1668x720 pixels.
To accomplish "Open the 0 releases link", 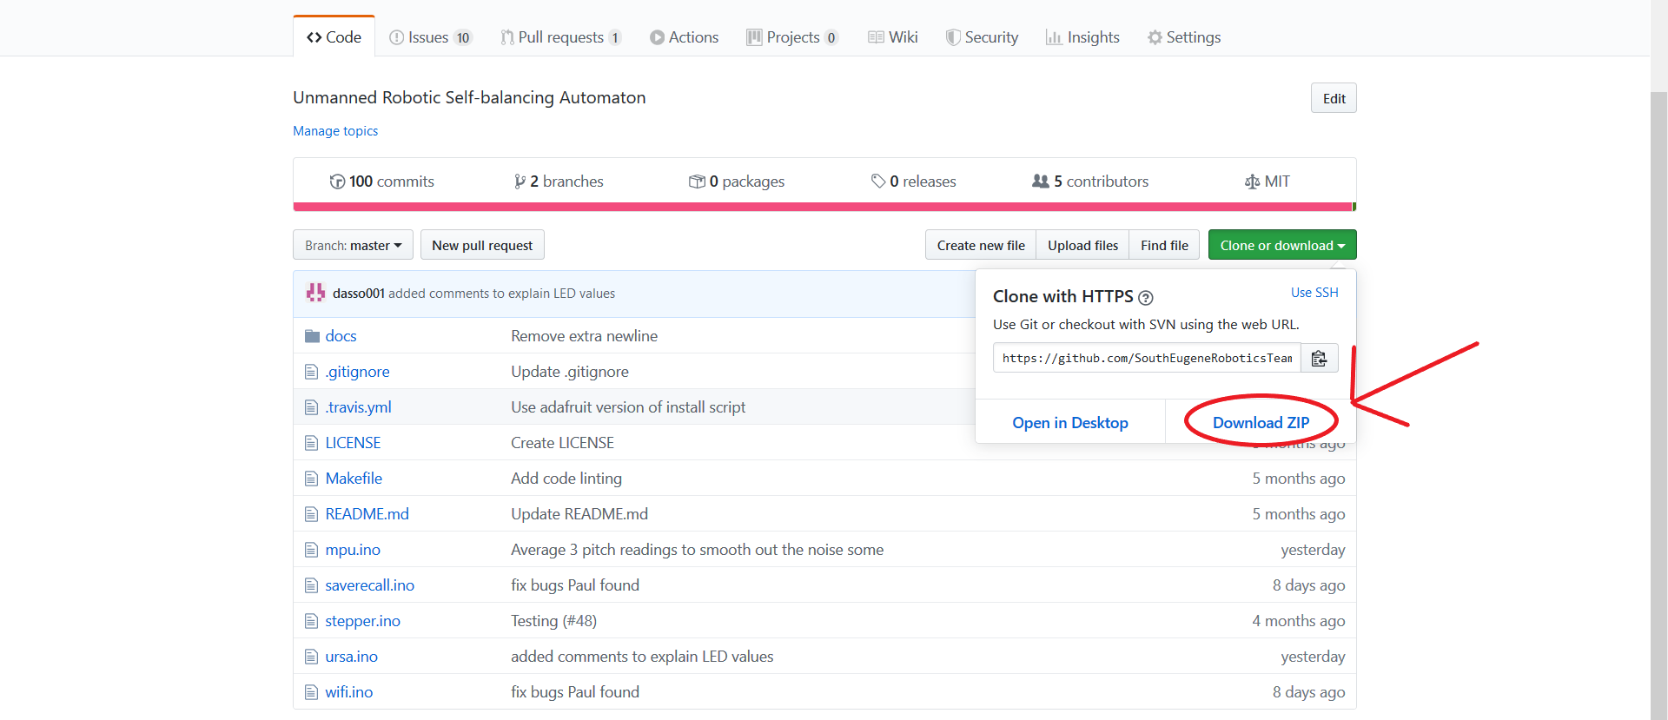I will 914,182.
